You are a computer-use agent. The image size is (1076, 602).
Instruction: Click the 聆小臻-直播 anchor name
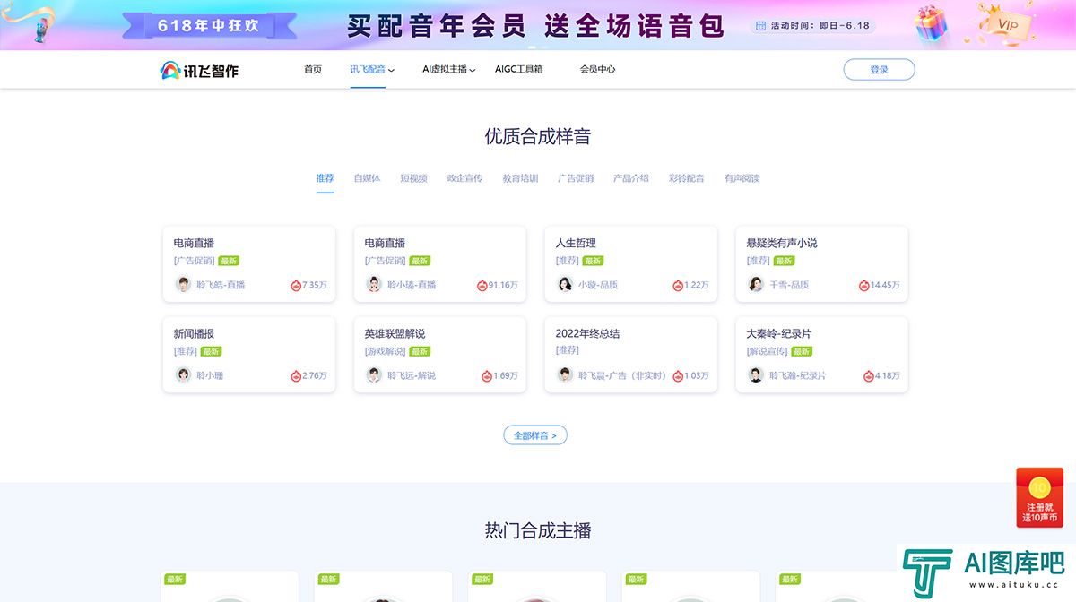[x=412, y=285]
